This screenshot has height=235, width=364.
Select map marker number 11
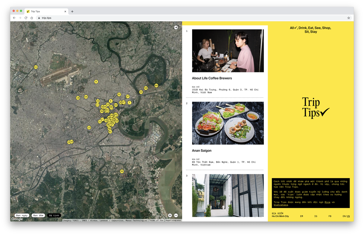(x=97, y=105)
